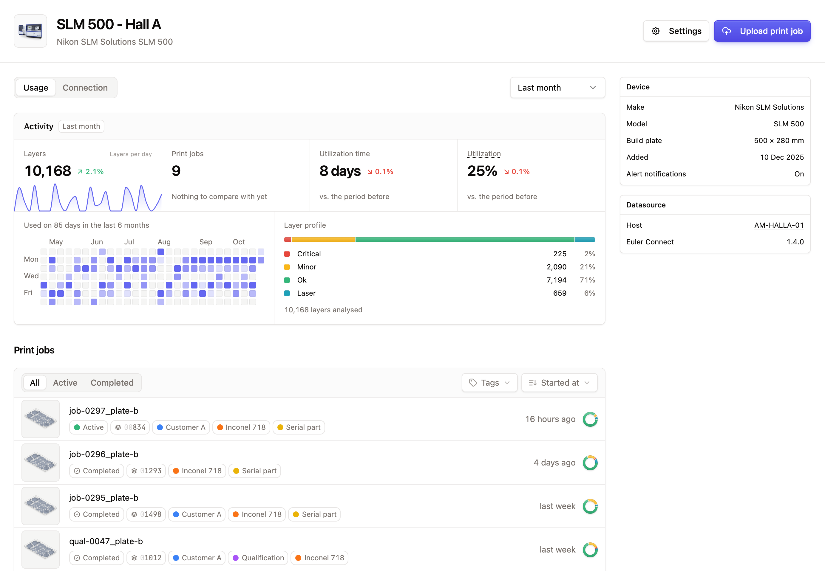This screenshot has width=825, height=571.
Task: Click the SLM 500 printer image icon
Action: [x=30, y=31]
